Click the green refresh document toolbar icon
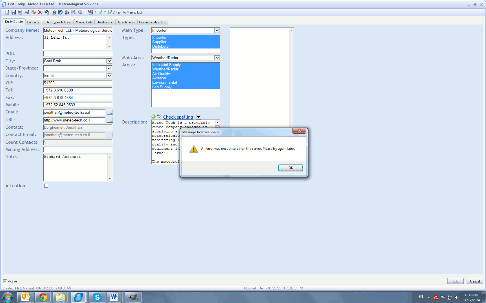 click(x=54, y=12)
